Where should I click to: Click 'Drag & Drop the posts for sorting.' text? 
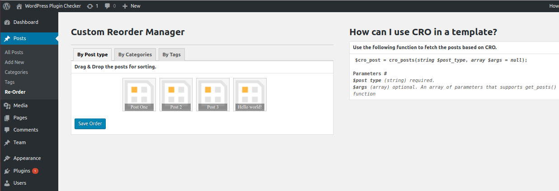115,67
